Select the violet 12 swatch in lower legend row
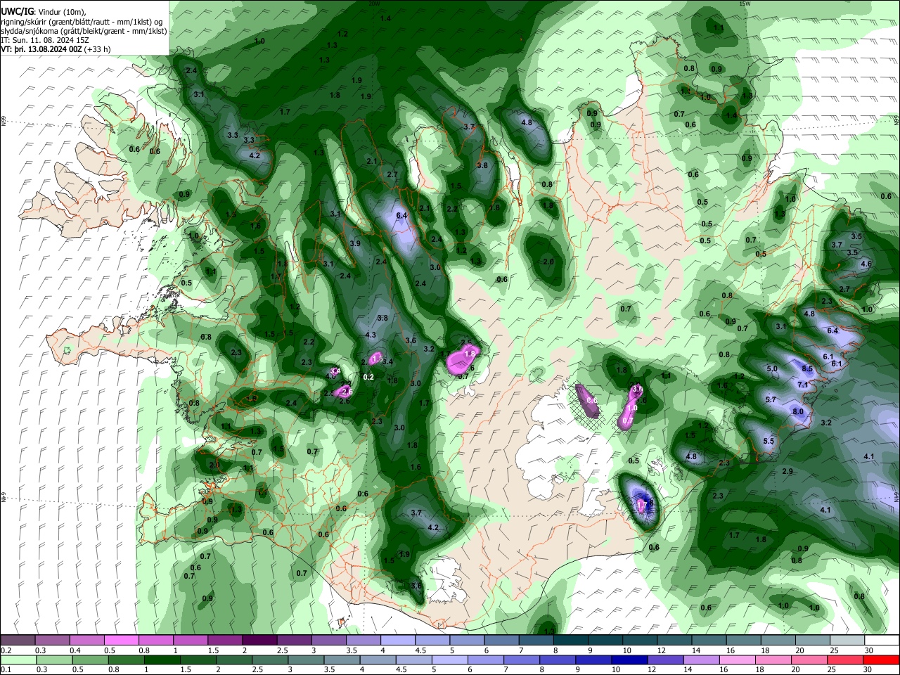Screen dimensions: 900x675 [x=664, y=660]
